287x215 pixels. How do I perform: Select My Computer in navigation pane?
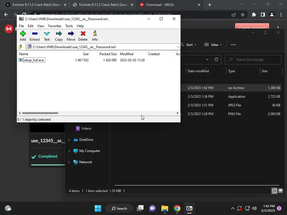click(x=87, y=151)
